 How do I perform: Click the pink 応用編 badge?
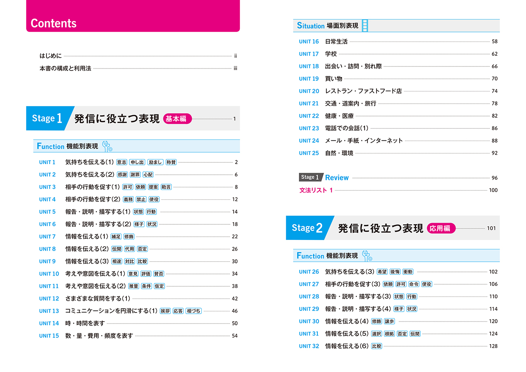441,228
